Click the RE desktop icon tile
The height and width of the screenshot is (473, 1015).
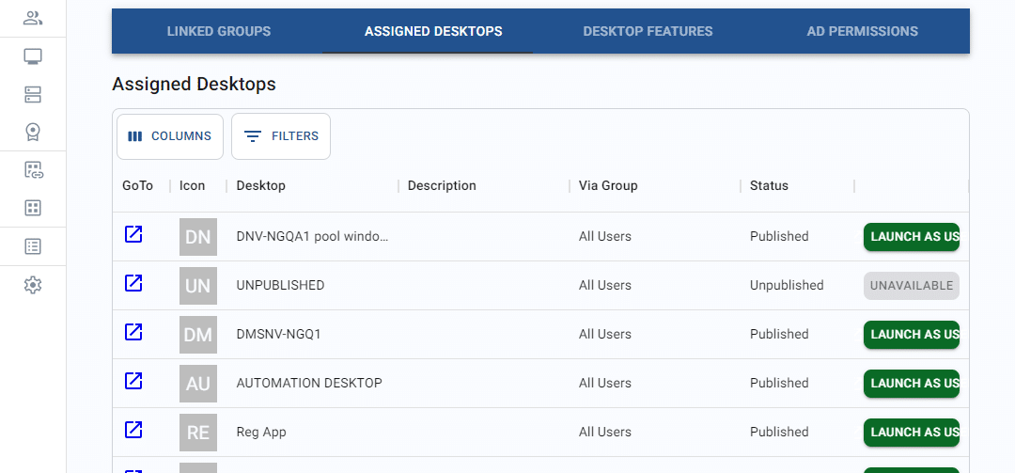pyautogui.click(x=198, y=433)
